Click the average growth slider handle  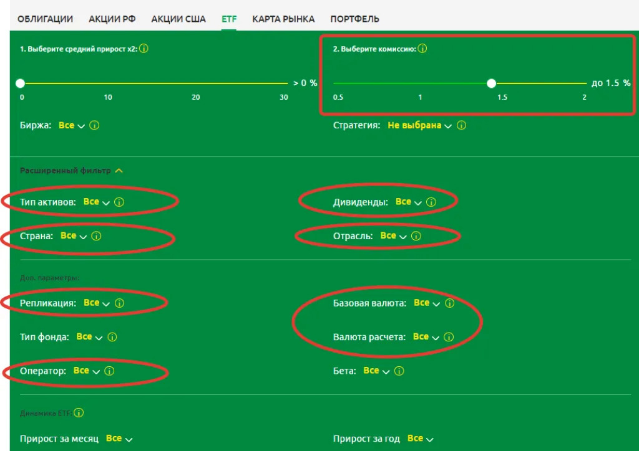[x=21, y=83]
